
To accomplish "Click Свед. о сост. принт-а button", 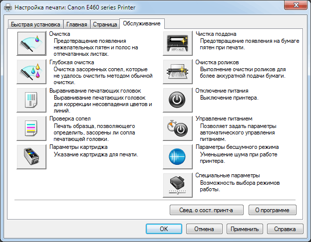I will (x=207, y=210).
